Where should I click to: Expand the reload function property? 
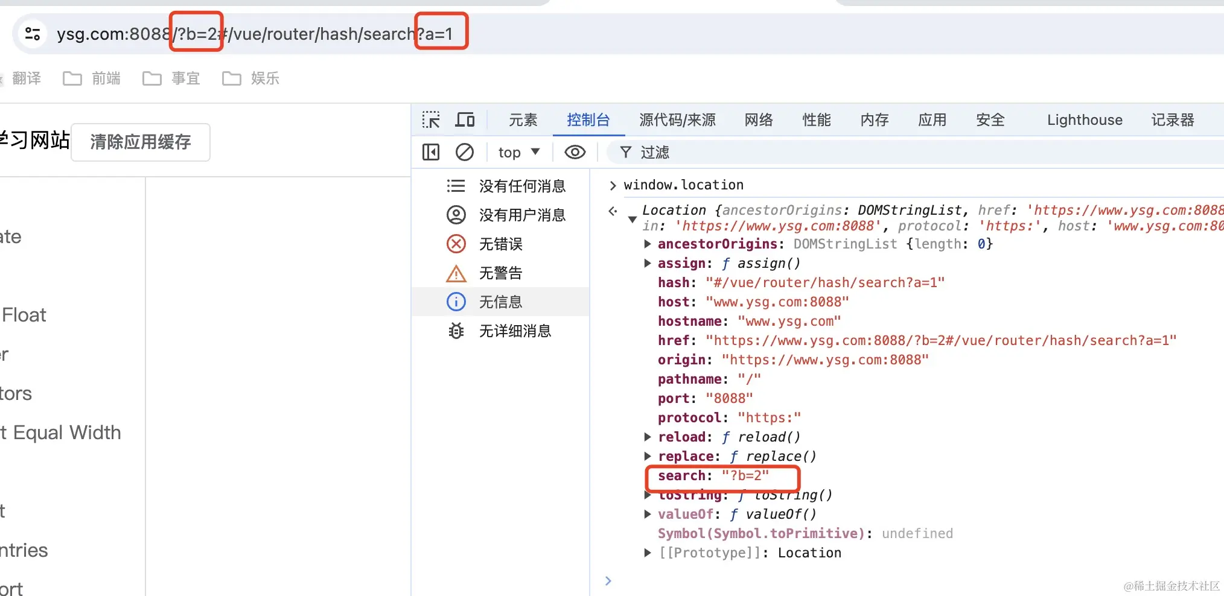(x=648, y=437)
